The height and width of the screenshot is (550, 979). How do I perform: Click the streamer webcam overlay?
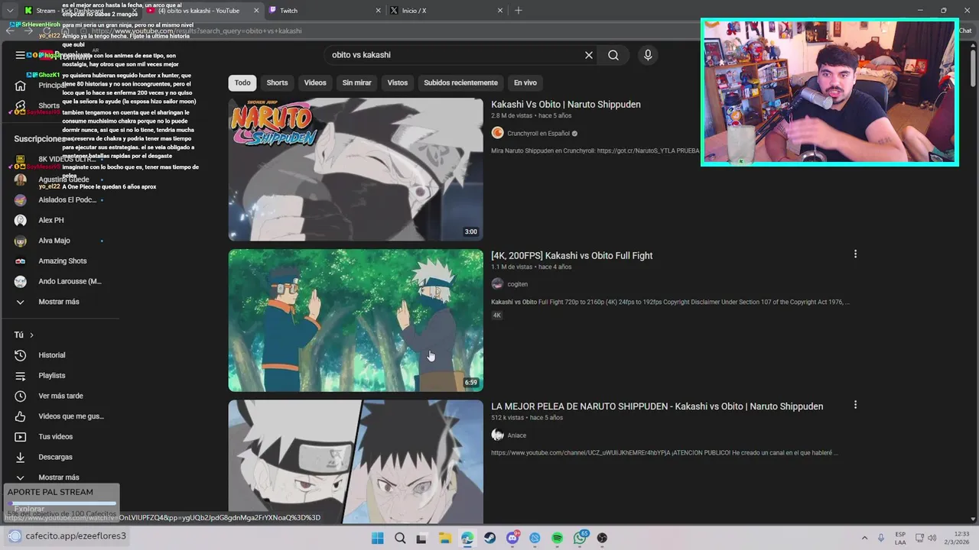[829, 92]
